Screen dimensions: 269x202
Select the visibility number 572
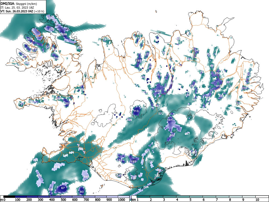click(161, 114)
